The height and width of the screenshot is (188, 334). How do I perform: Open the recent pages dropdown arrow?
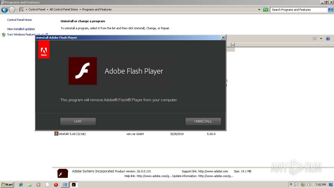[x=17, y=10]
